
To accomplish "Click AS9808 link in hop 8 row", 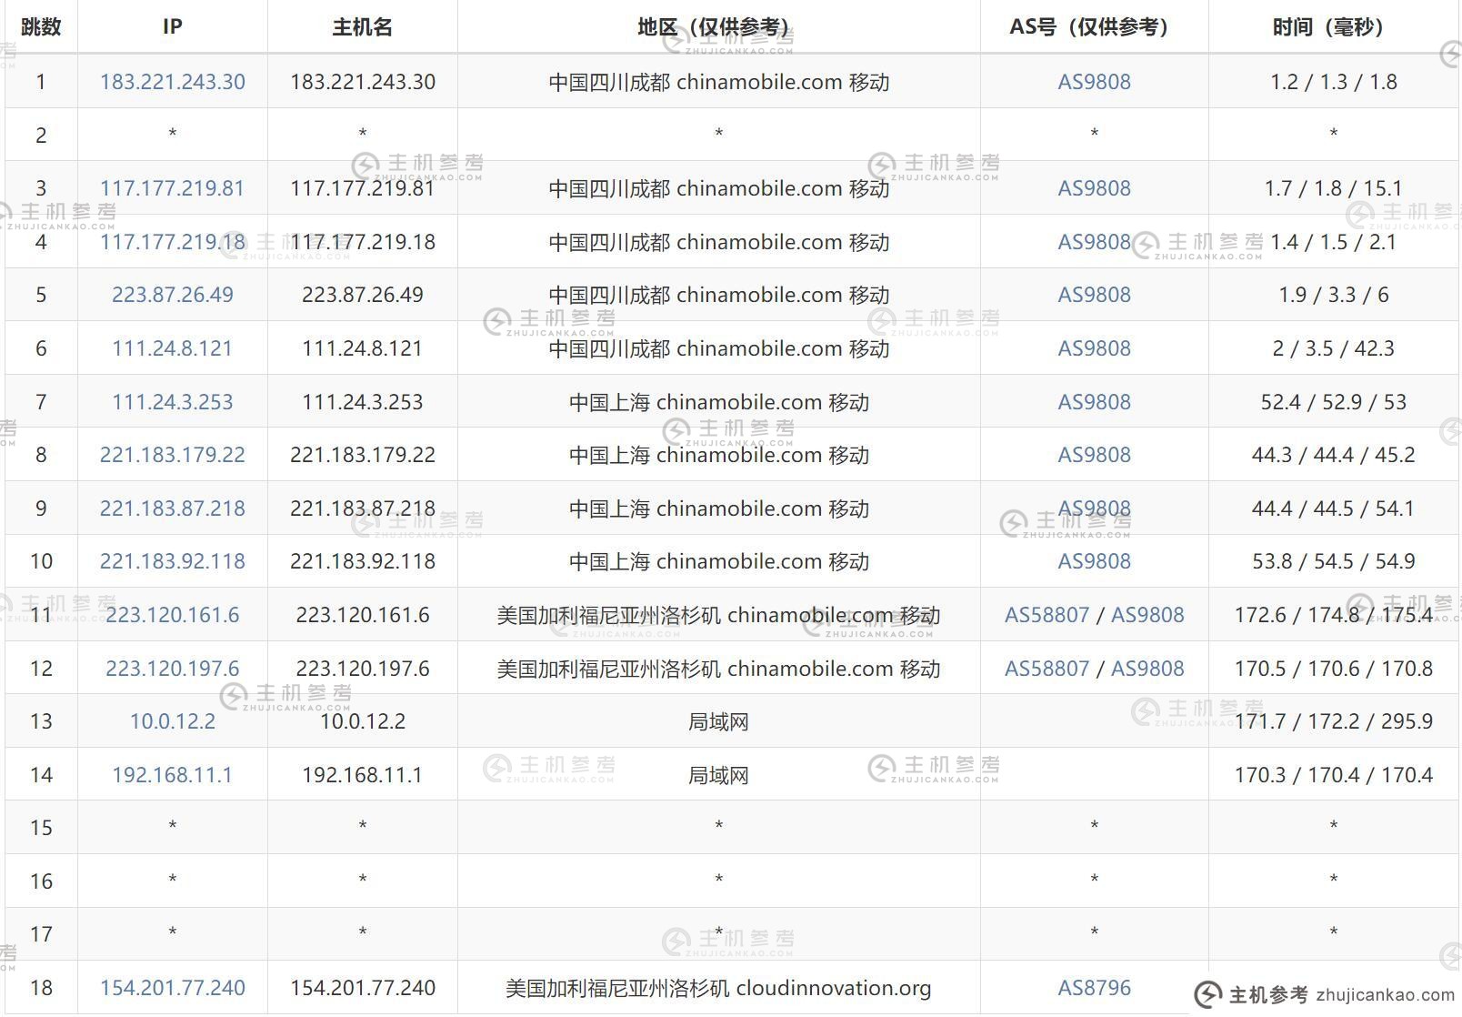I will 1094,455.
